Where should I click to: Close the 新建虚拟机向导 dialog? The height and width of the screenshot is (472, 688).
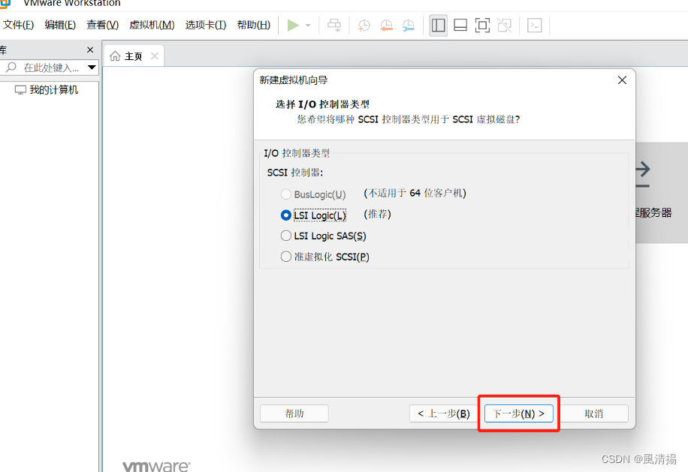(622, 80)
